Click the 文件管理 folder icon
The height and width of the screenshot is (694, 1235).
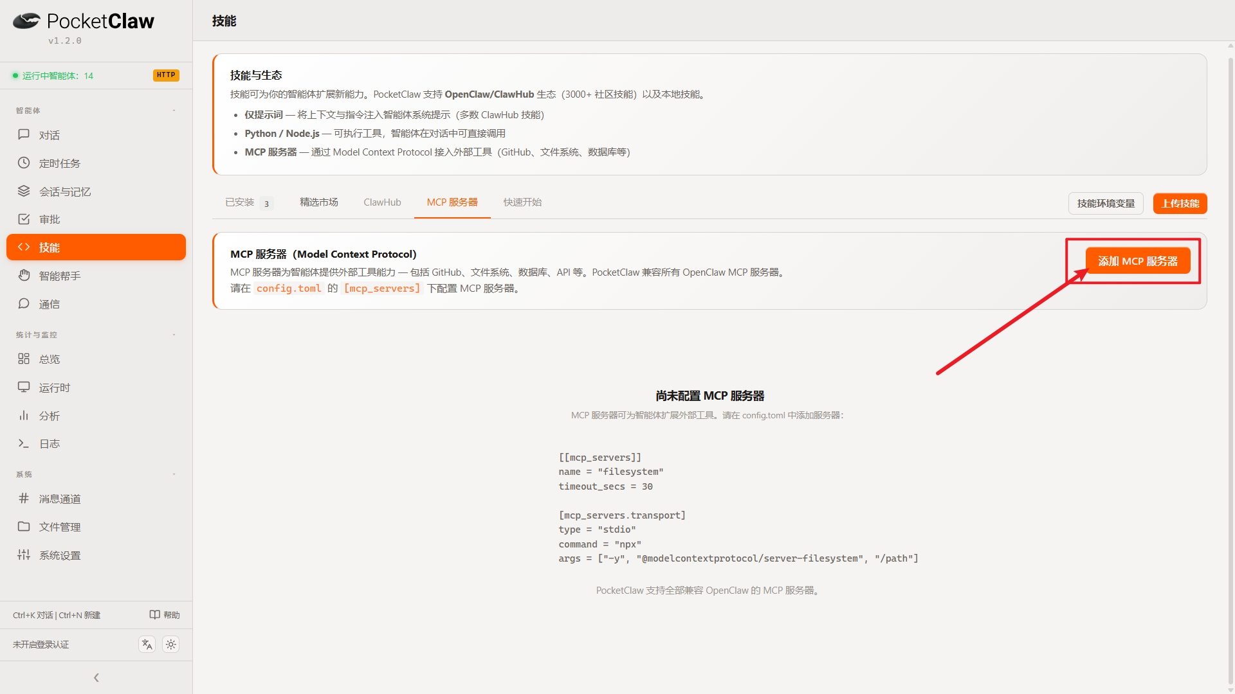pos(24,527)
